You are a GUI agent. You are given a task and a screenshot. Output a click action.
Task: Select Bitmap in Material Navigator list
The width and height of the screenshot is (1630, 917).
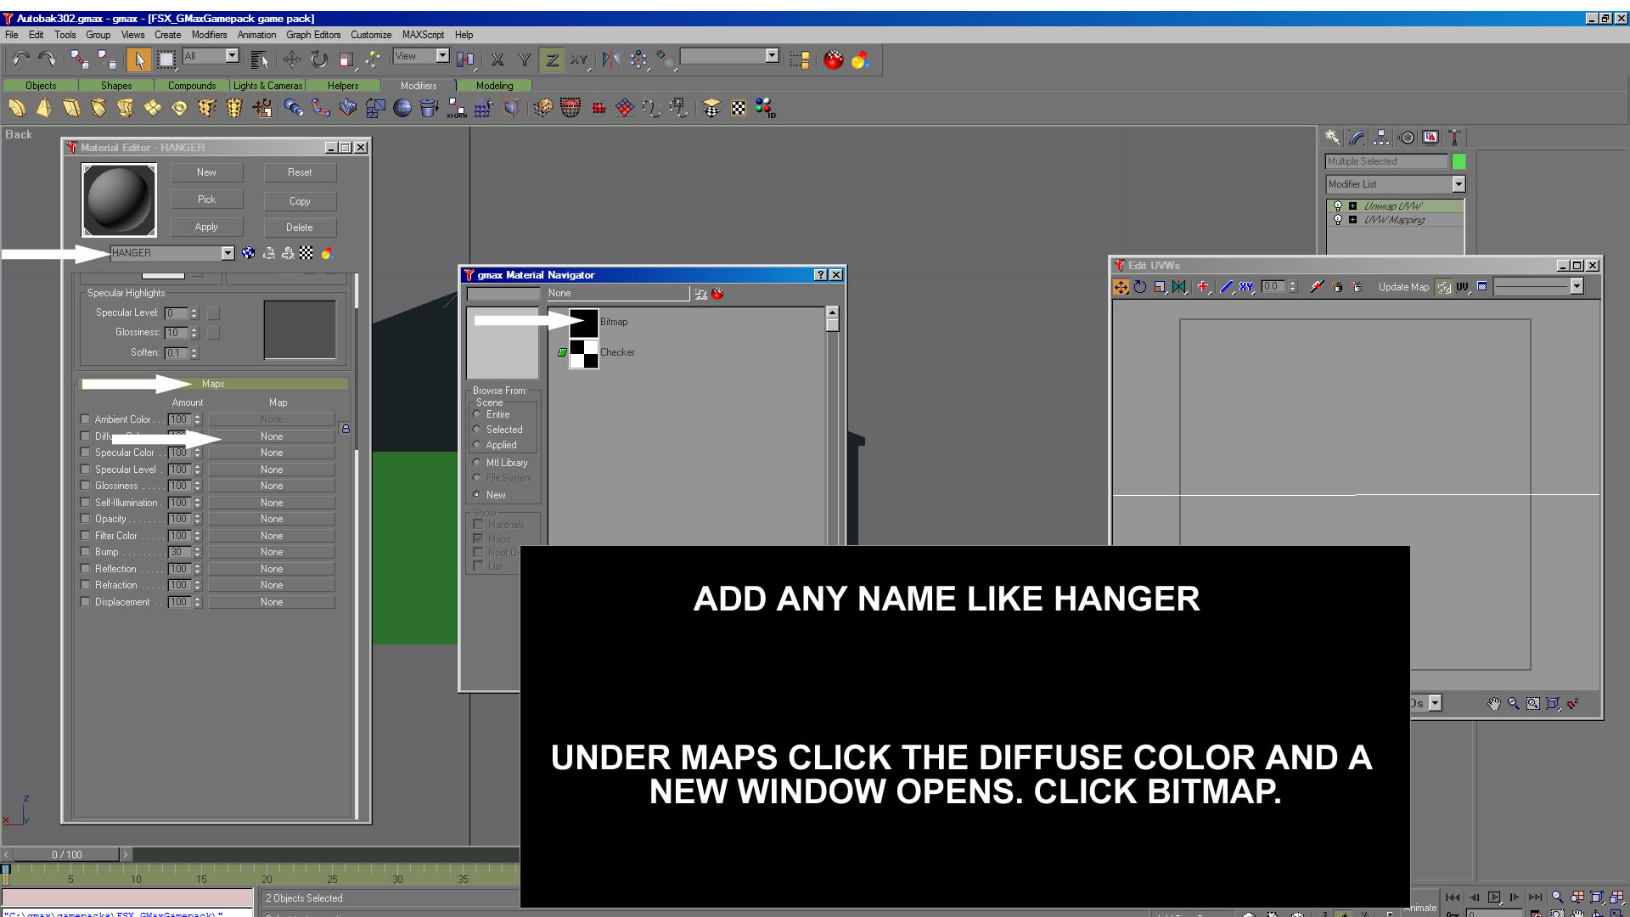(x=614, y=322)
